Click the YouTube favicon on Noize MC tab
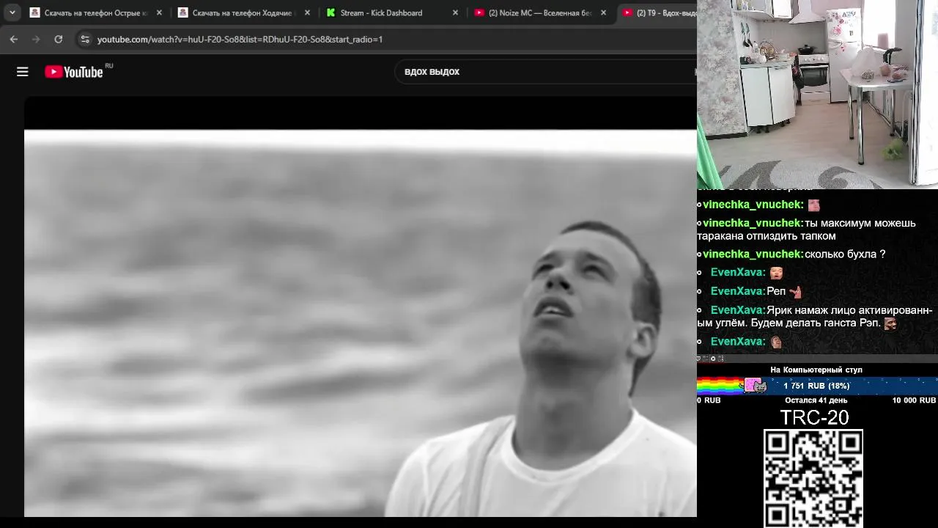The width and height of the screenshot is (938, 528). [479, 12]
